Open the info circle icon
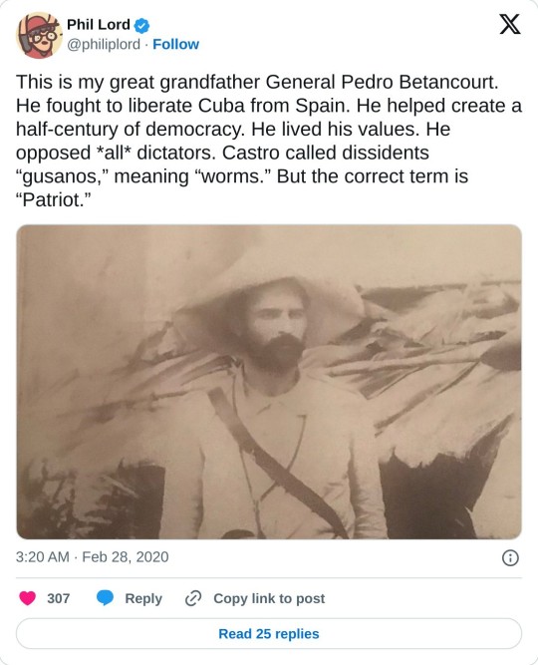The width and height of the screenshot is (538, 665). coord(510,557)
